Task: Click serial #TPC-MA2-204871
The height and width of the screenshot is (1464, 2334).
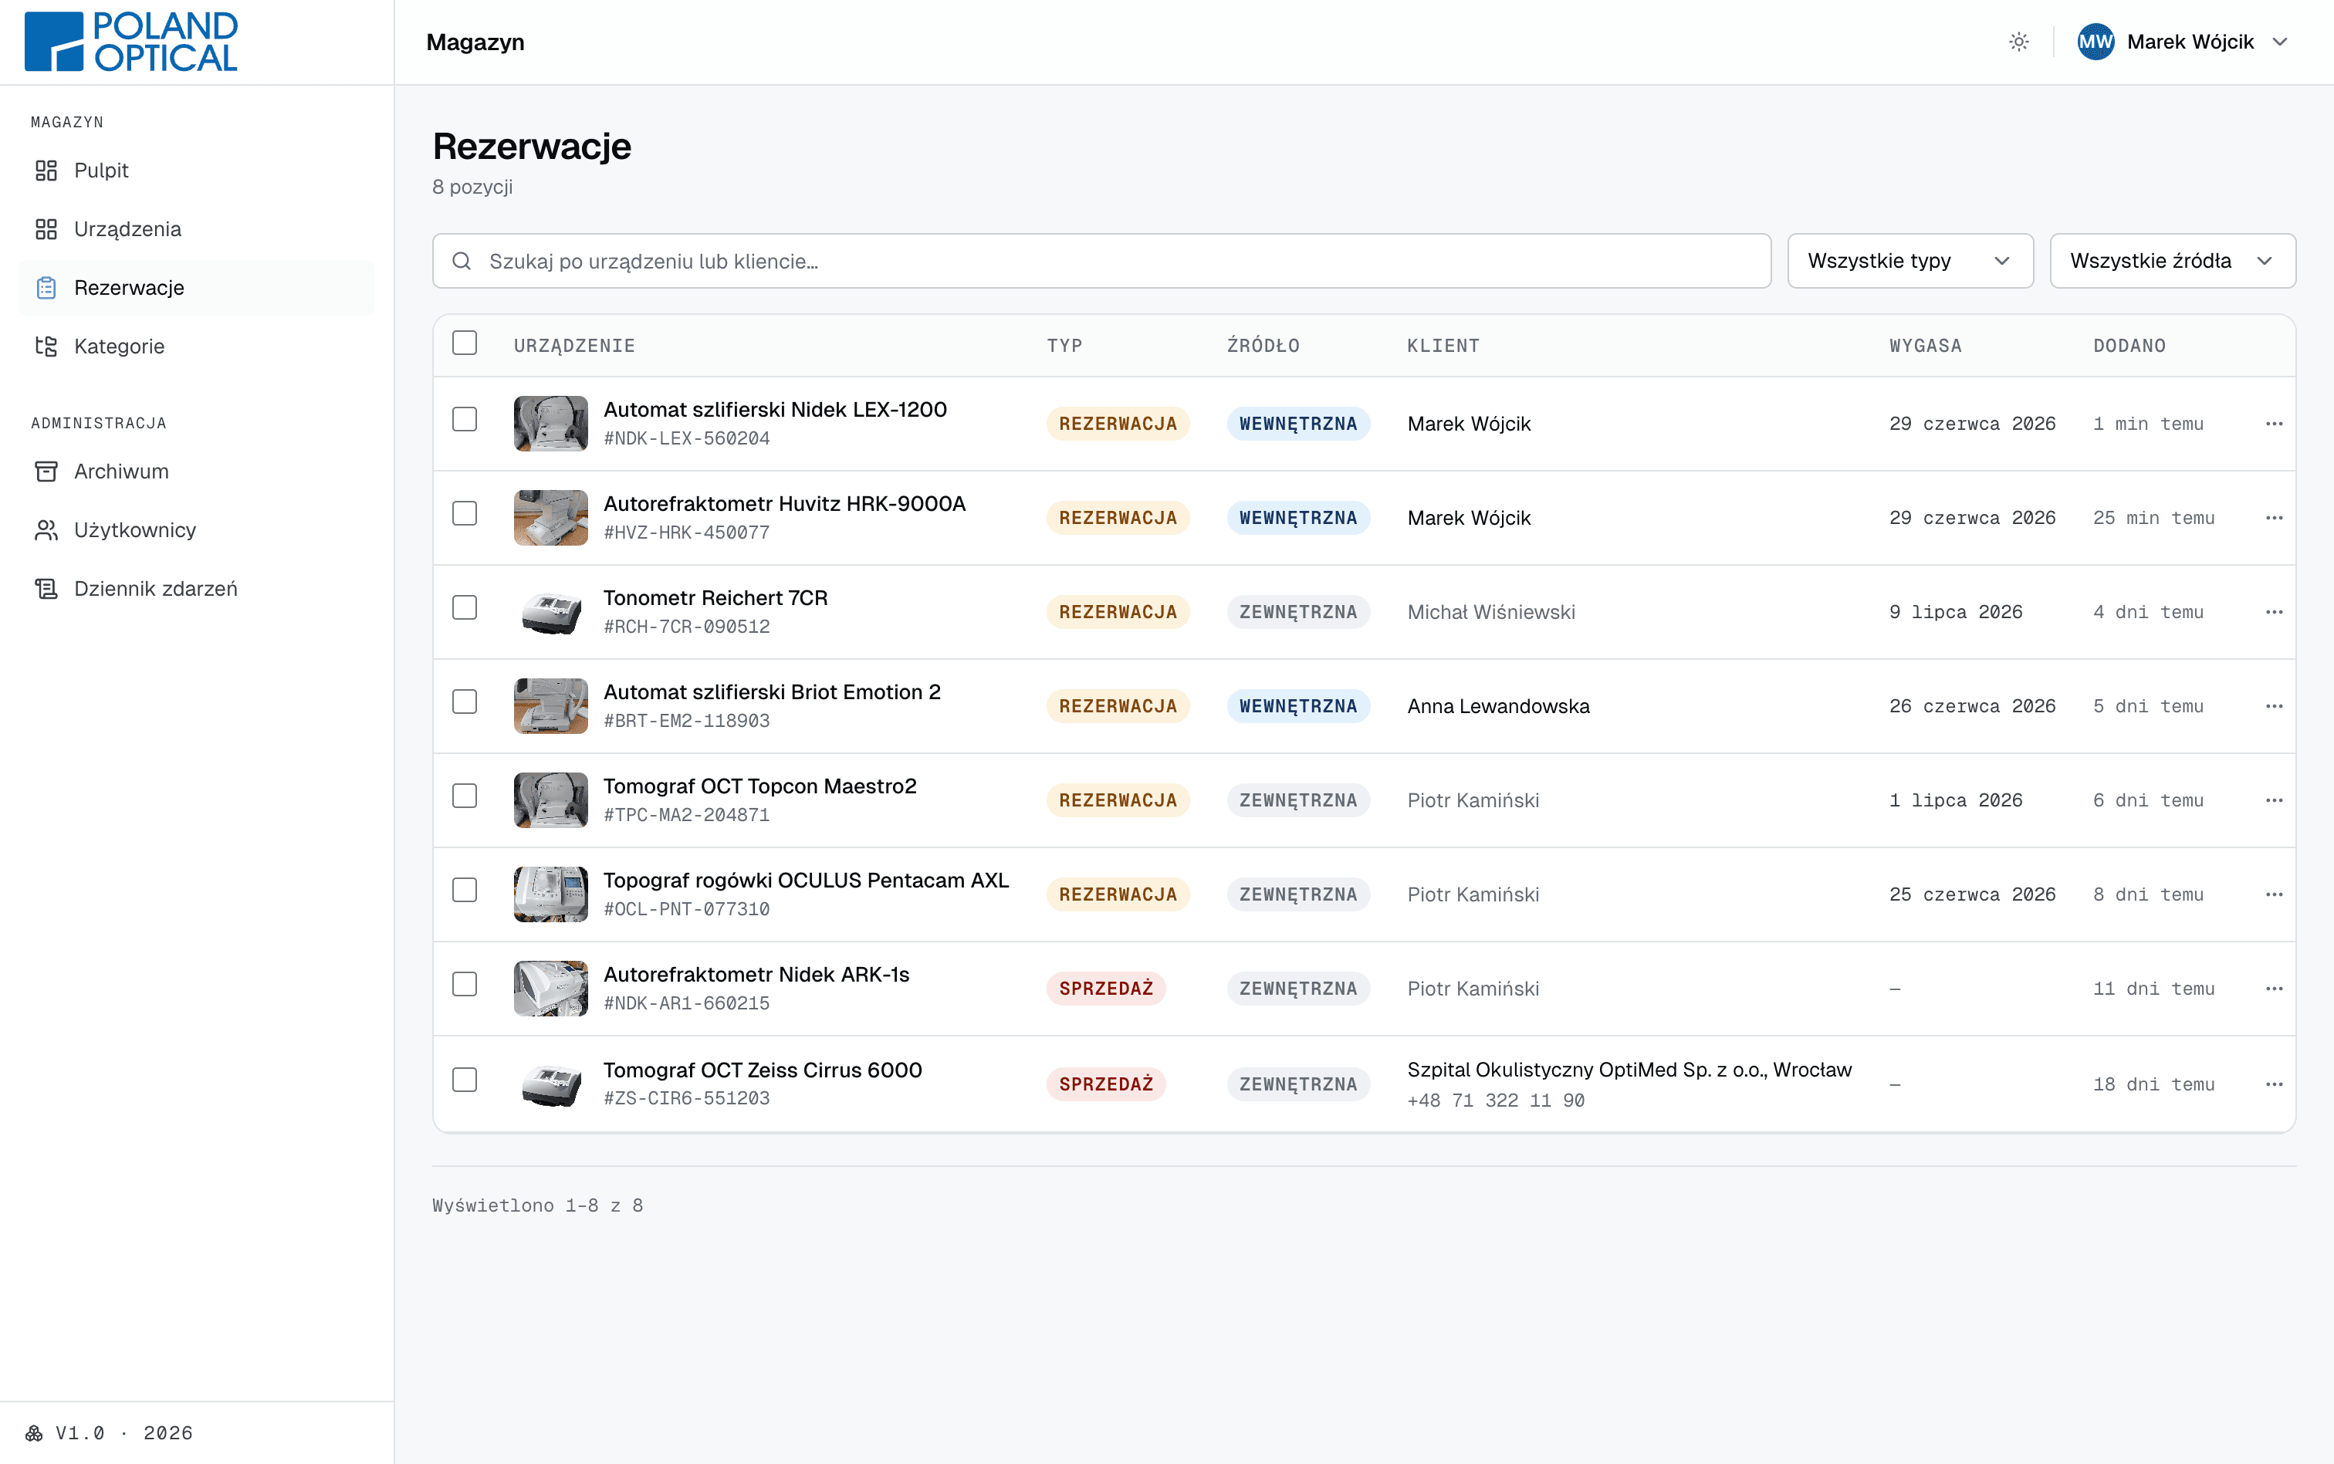Action: click(x=686, y=815)
